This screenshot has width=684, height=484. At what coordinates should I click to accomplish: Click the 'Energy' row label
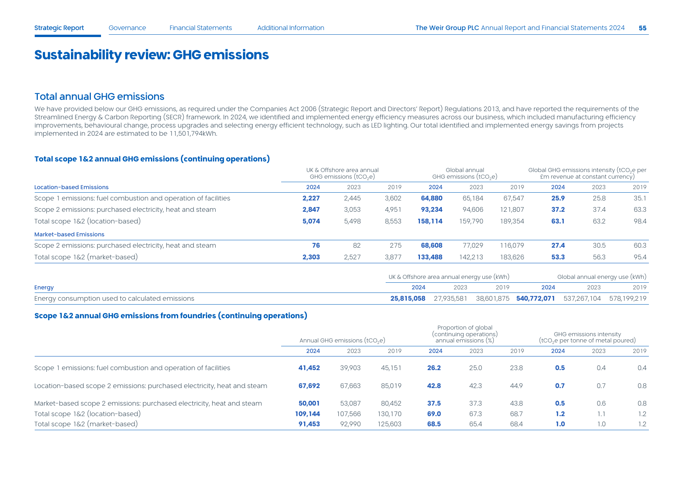click(44, 287)
